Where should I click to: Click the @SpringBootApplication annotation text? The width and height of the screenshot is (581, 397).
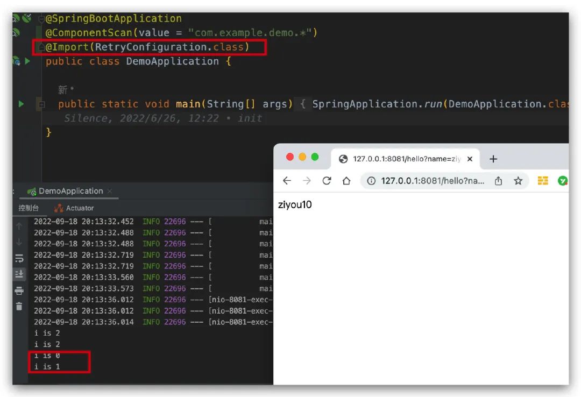[x=114, y=18]
